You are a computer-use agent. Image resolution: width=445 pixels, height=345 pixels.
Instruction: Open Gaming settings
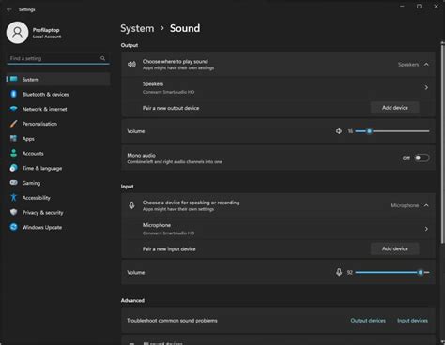pyautogui.click(x=58, y=183)
